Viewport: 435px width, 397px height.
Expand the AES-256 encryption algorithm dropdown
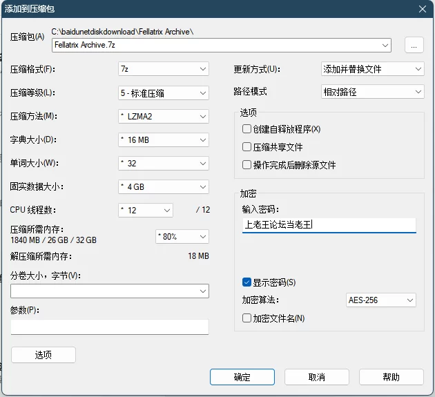pyautogui.click(x=380, y=300)
